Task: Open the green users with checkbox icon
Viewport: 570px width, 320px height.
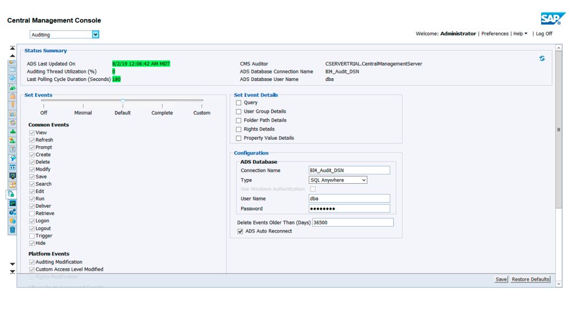Action: [12, 87]
